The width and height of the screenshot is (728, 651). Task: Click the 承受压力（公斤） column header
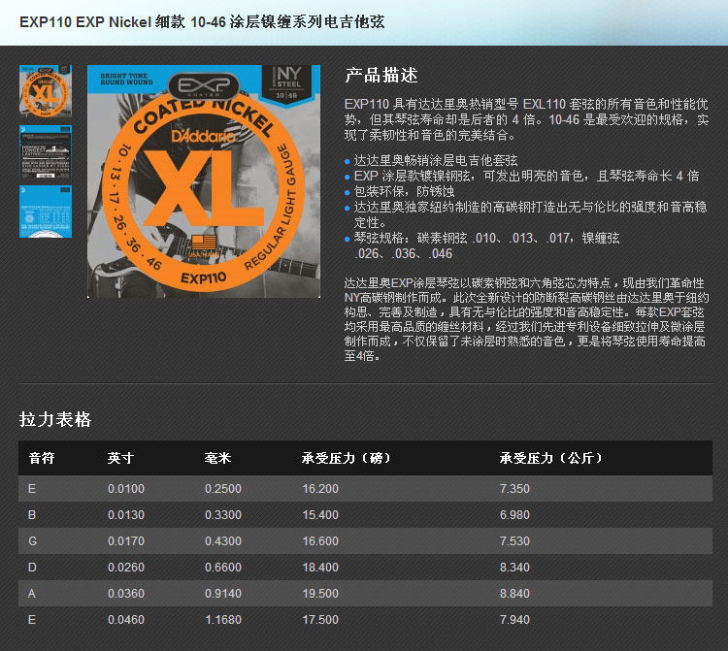[x=551, y=459]
